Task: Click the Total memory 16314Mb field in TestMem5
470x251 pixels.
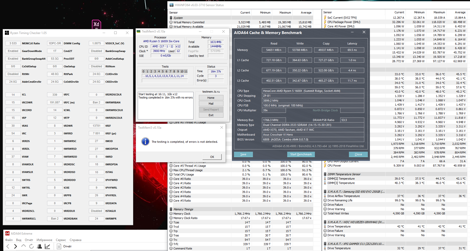Action: pos(216,42)
